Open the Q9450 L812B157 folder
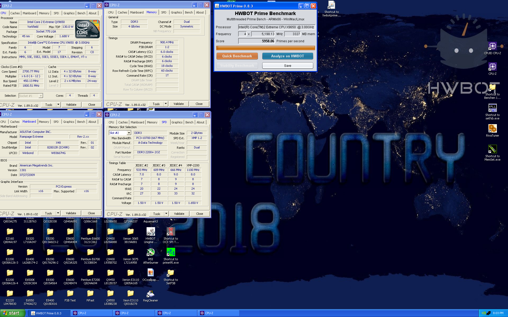This screenshot has height=317, width=508. (x=110, y=277)
